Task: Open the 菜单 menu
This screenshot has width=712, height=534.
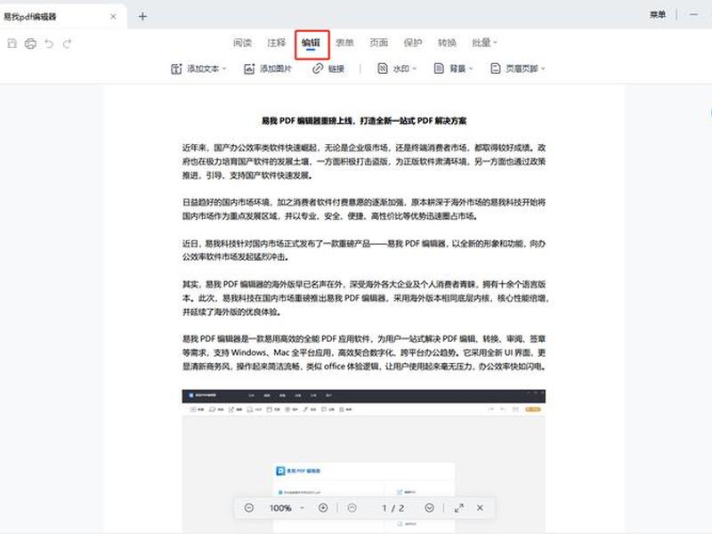Action: pos(658,15)
